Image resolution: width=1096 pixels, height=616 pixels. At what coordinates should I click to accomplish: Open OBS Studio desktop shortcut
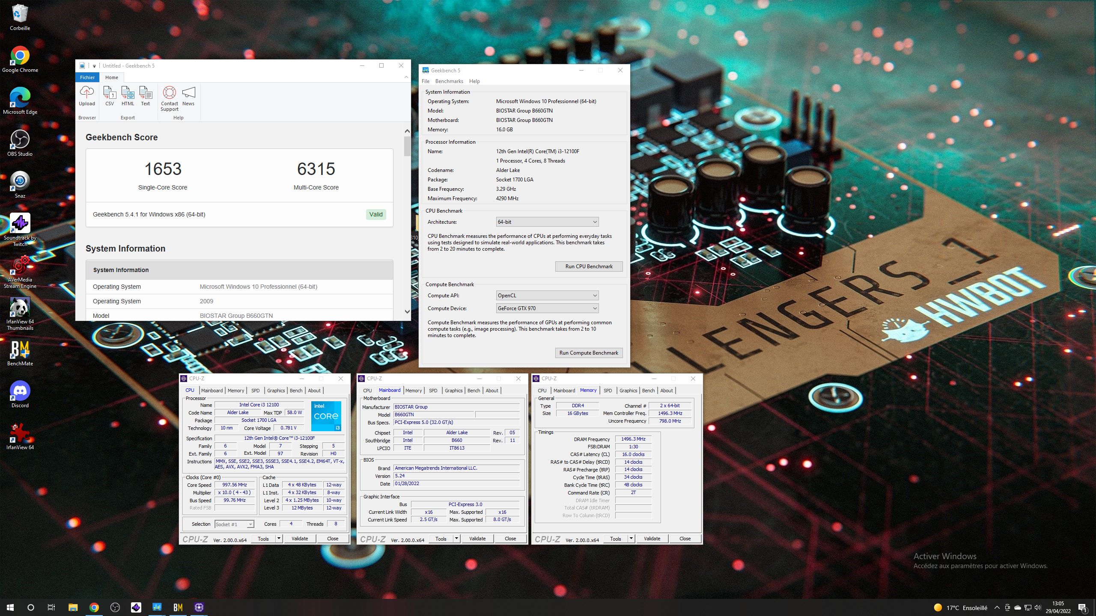[x=20, y=143]
